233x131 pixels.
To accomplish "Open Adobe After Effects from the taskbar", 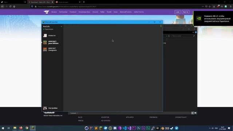I will (143, 128).
